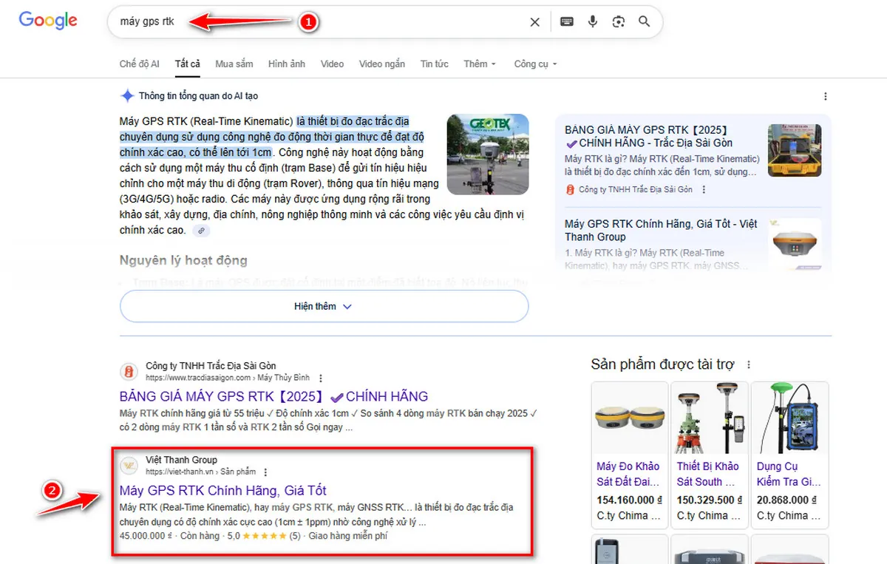Click the magnifying glass search button
The width and height of the screenshot is (887, 564).
click(645, 22)
